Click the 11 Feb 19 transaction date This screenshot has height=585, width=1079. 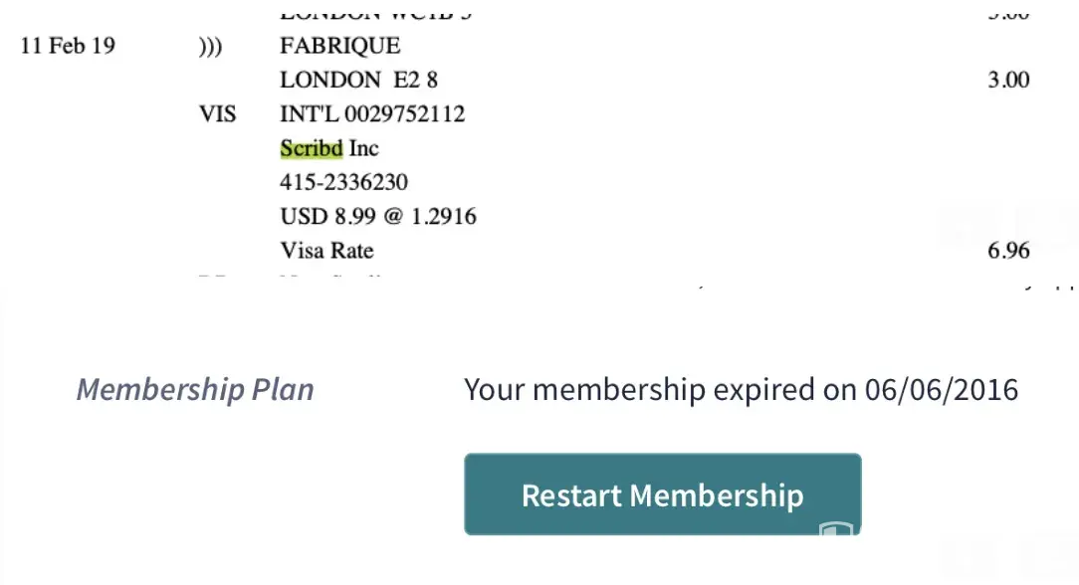coord(68,47)
